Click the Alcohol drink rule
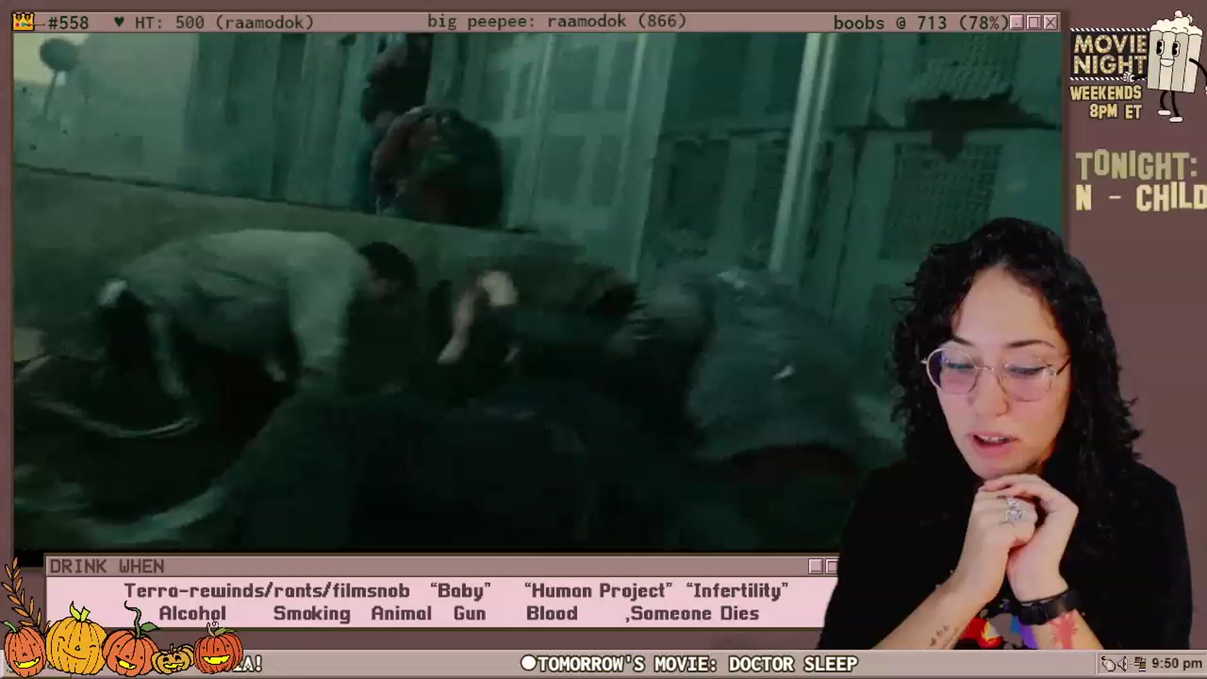This screenshot has height=679, width=1207. (192, 613)
